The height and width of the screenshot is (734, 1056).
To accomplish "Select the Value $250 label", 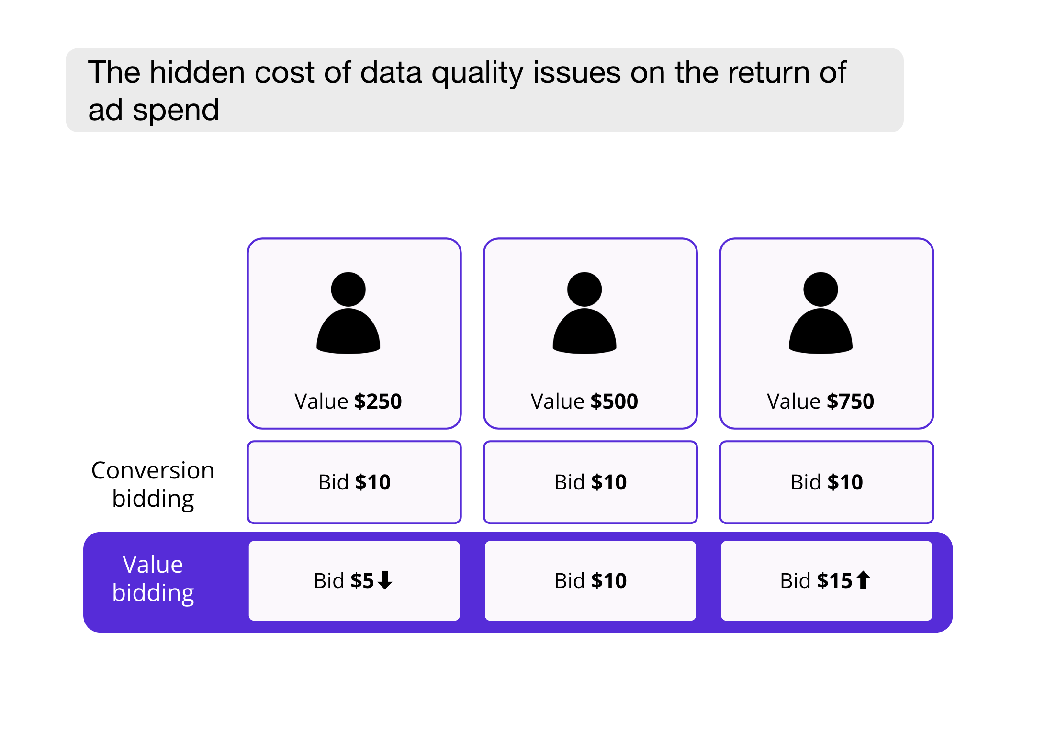I will (348, 401).
